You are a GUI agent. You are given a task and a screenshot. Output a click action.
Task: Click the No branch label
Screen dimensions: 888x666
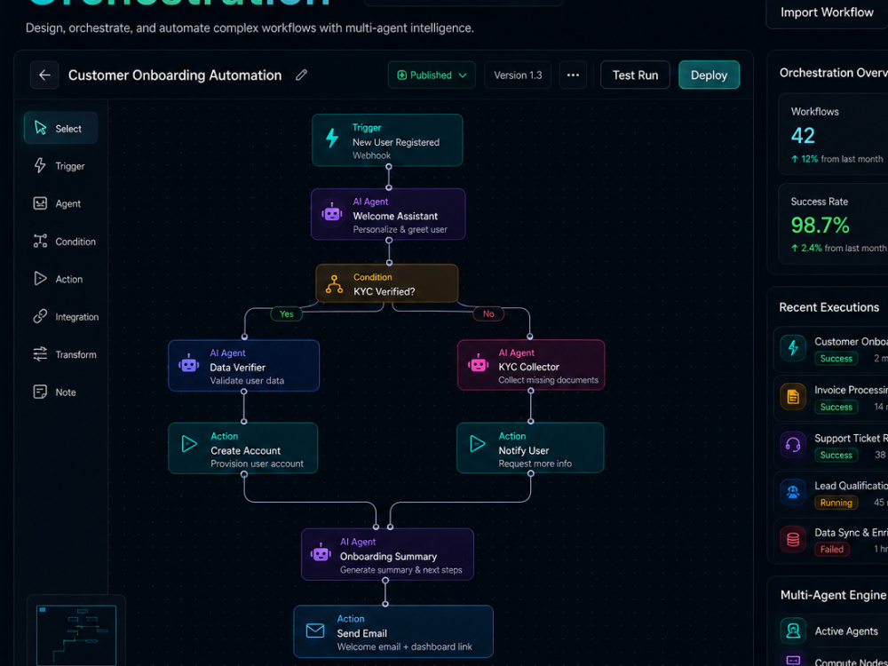click(488, 313)
